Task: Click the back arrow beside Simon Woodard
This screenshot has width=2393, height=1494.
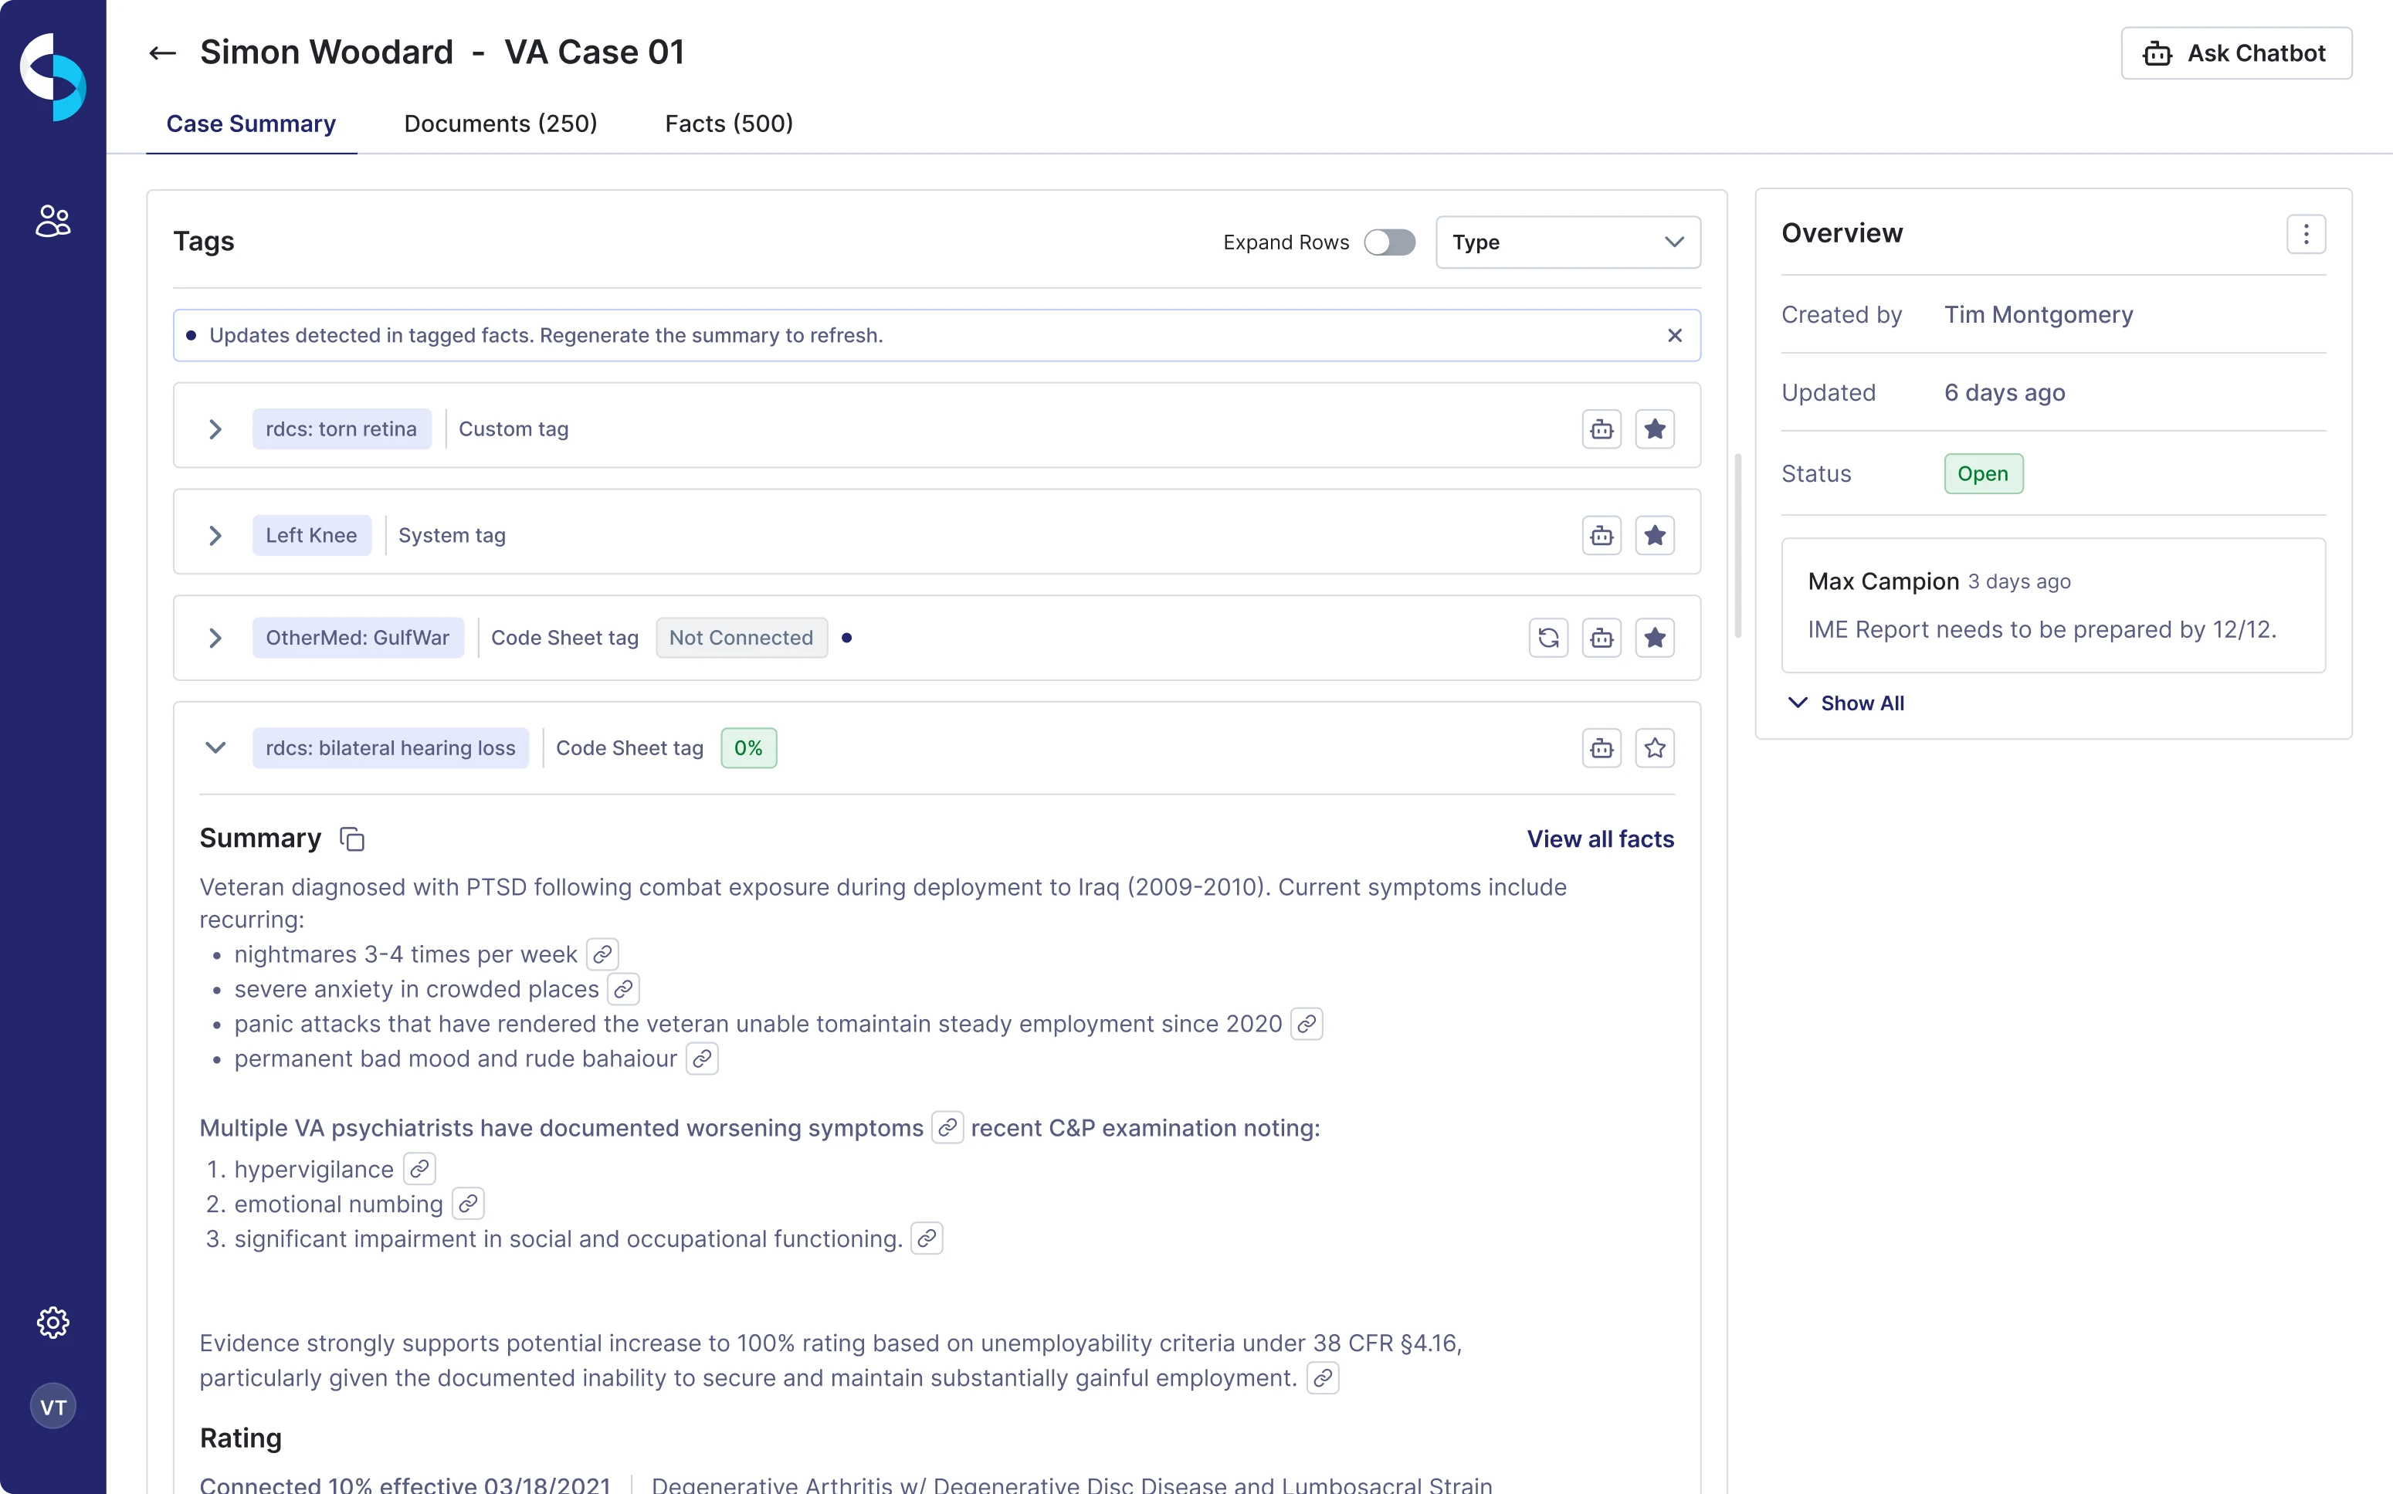Action: [x=162, y=53]
